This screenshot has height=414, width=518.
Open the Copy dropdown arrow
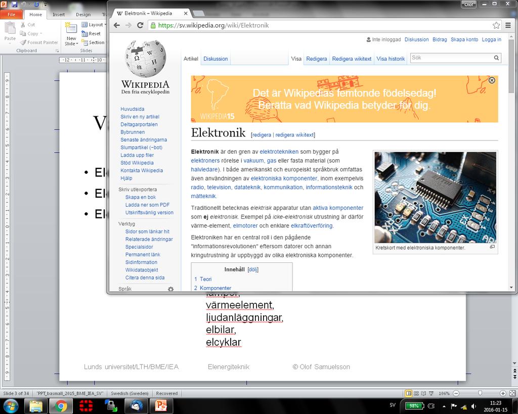(41, 34)
